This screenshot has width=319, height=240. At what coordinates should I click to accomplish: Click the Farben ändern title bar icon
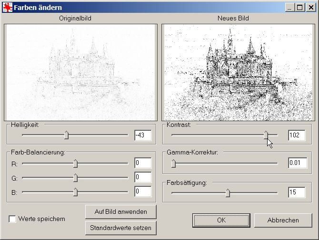click(x=8, y=8)
